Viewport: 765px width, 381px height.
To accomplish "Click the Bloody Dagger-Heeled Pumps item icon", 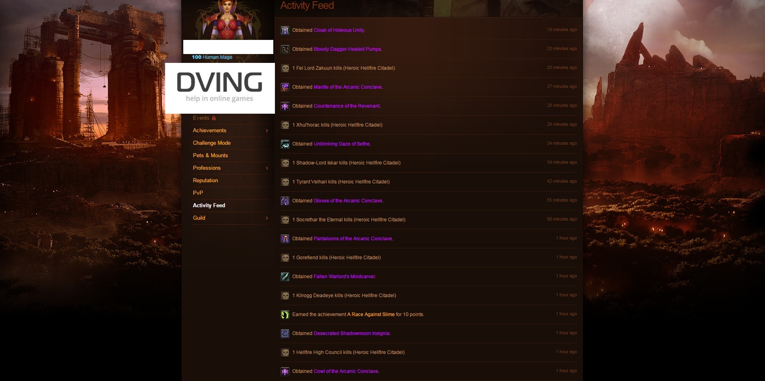I will (285, 49).
